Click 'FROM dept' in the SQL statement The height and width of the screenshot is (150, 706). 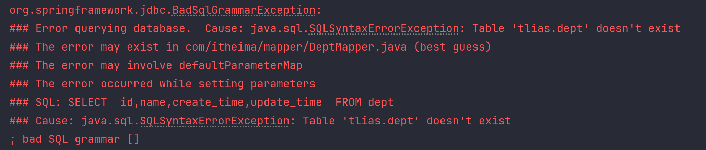[364, 103]
